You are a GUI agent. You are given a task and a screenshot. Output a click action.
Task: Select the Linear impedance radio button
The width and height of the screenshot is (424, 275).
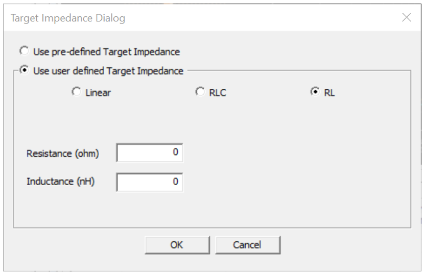(76, 92)
